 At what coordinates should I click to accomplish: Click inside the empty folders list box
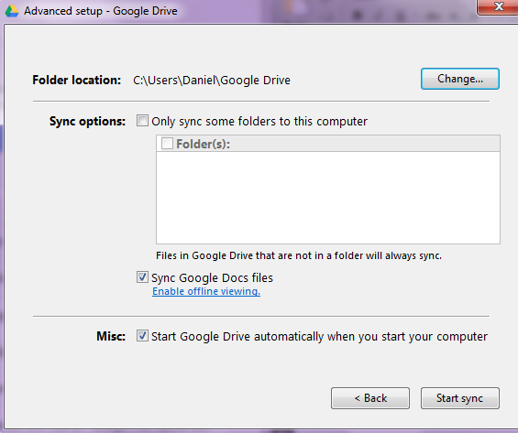tap(328, 198)
